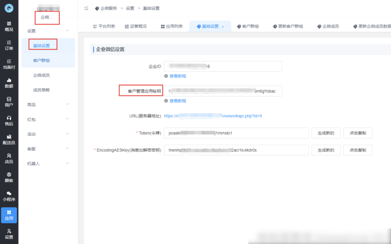Screen dimensions: 391x244
Task: Open the 应用 applications section
Action: 8,215
